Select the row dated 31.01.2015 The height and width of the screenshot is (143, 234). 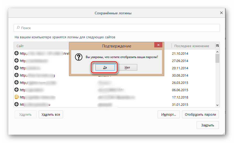[x=115, y=104]
